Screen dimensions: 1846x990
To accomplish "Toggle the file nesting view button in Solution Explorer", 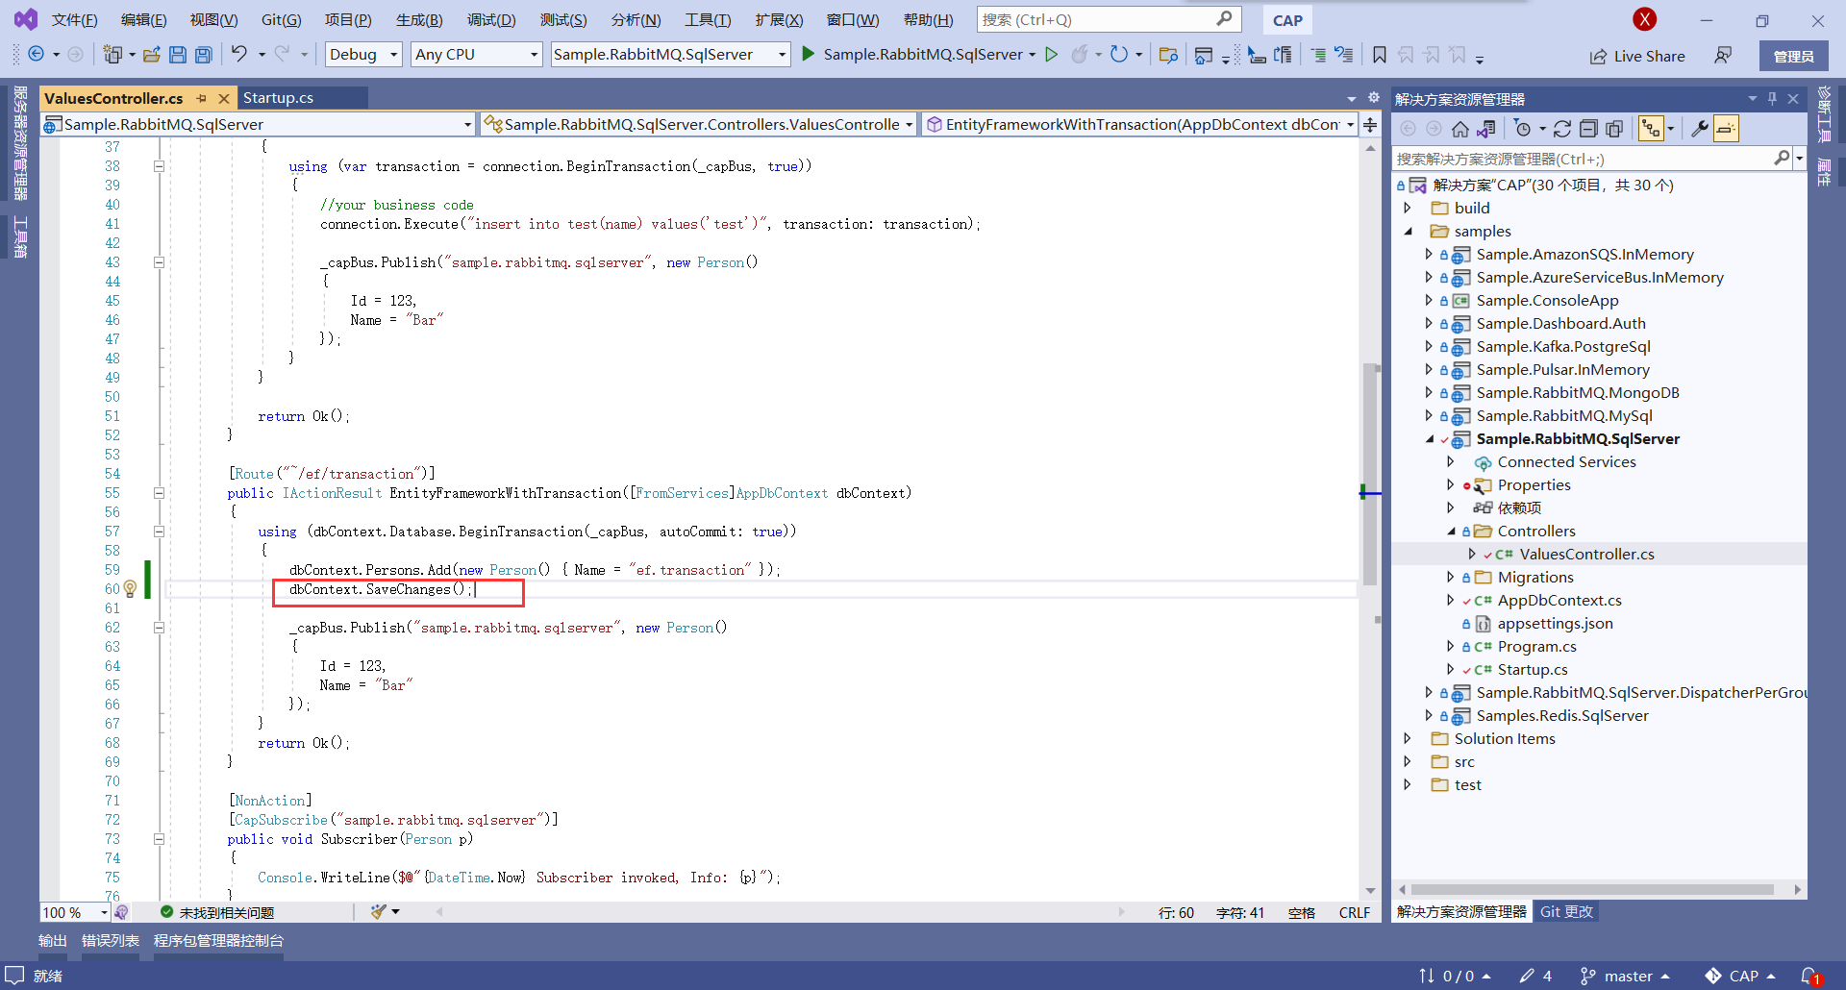I will pyautogui.click(x=1651, y=129).
